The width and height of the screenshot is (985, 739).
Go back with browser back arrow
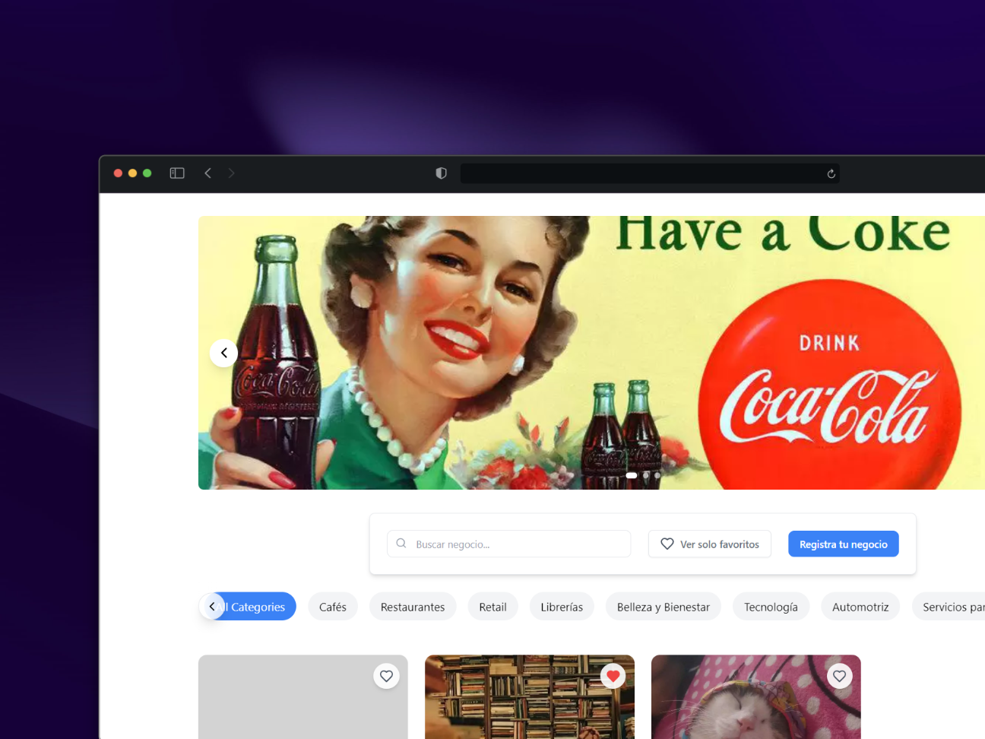pyautogui.click(x=207, y=173)
